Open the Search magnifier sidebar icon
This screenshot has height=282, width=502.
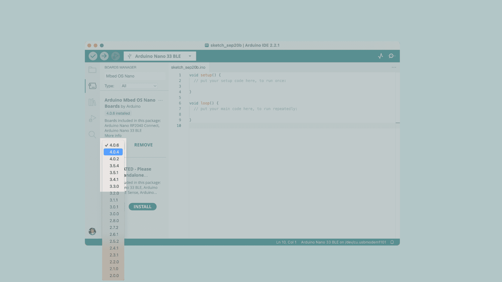click(x=92, y=134)
